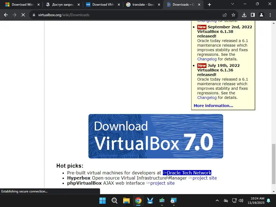The image size is (276, 207).
Task: Open File Explorer from taskbar
Action: pos(126,201)
